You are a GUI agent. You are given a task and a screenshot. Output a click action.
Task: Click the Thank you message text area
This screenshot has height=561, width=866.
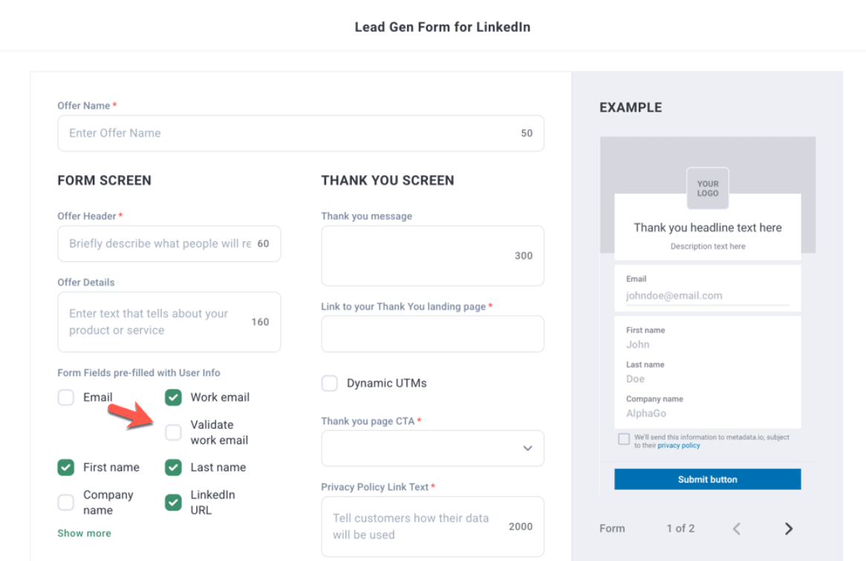(432, 255)
